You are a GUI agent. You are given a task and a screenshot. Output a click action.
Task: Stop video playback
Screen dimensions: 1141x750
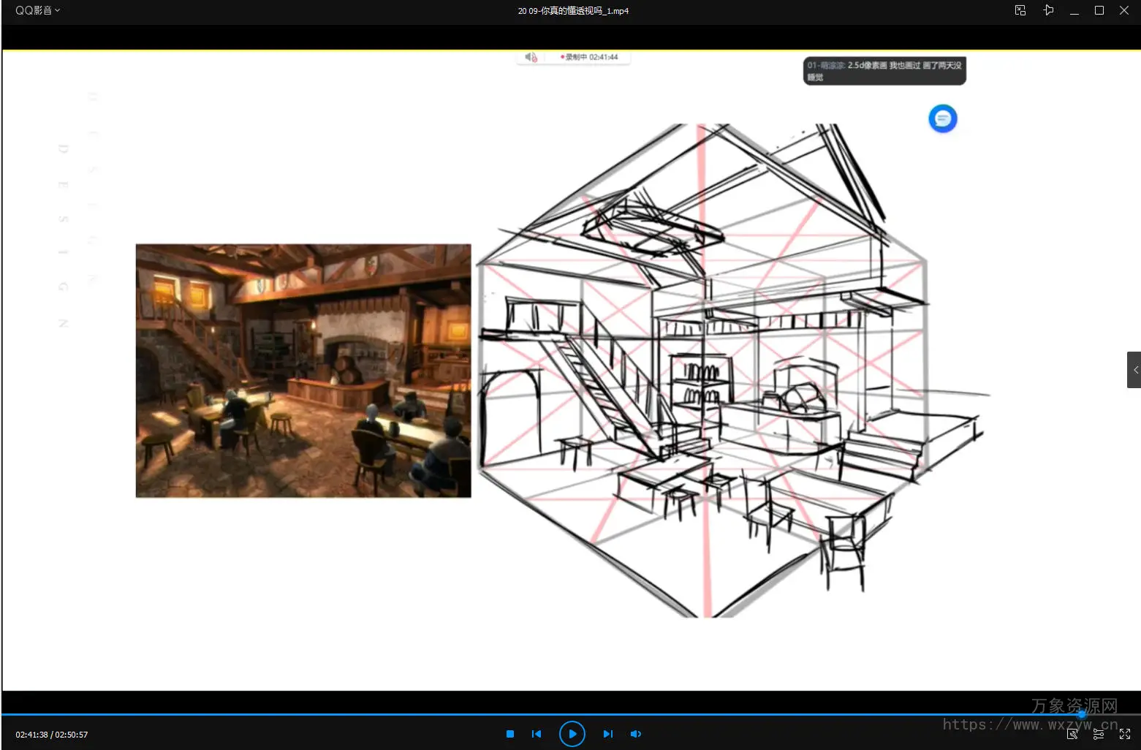tap(510, 734)
